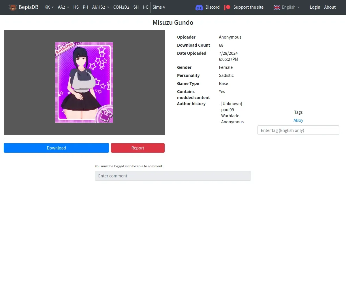This screenshot has width=346, height=288.
Task: Click the must be logged in notice
Action: click(x=129, y=166)
